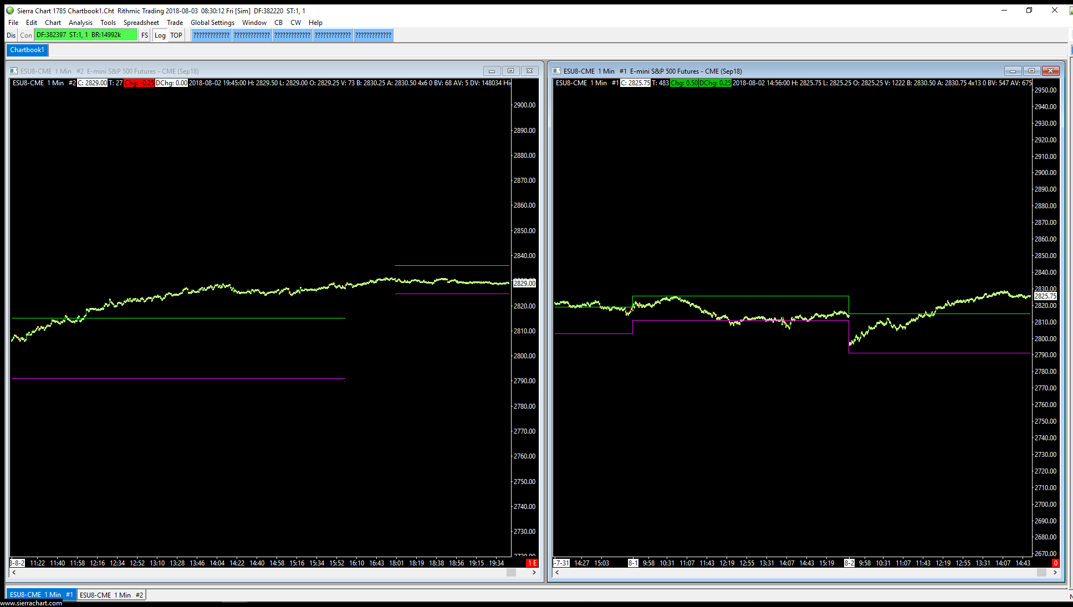Viewport: 1073px width, 607px height.
Task: Click chart #1 window icon in title bar
Action: point(557,71)
